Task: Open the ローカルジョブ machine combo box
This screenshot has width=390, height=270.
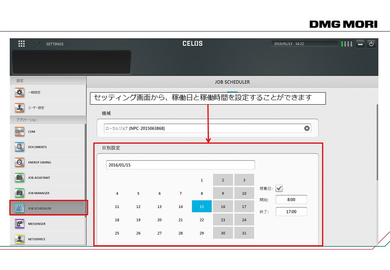Action: point(202,128)
